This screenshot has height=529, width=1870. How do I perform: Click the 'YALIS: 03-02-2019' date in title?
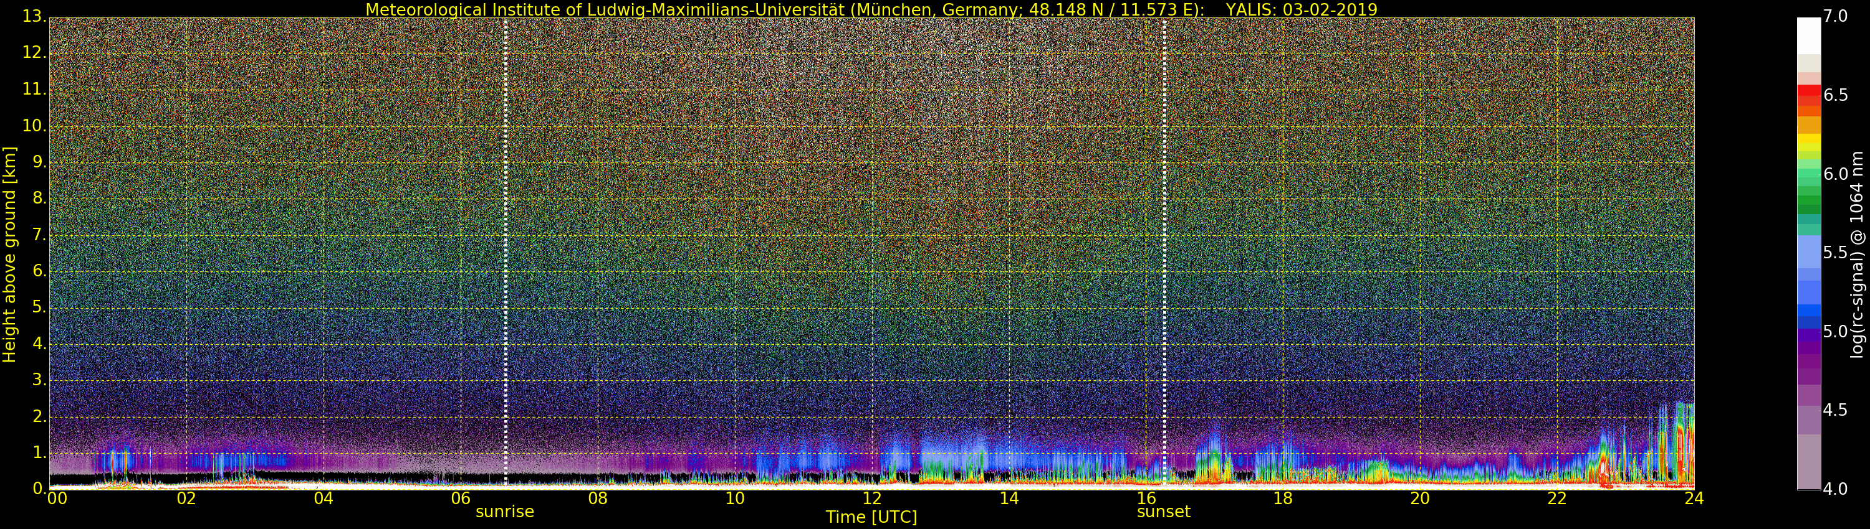1302,9
